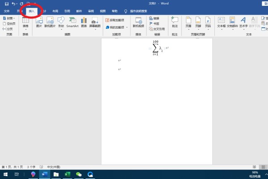Click the summation equation in the document
This screenshot has height=179, width=268.
coord(157,48)
